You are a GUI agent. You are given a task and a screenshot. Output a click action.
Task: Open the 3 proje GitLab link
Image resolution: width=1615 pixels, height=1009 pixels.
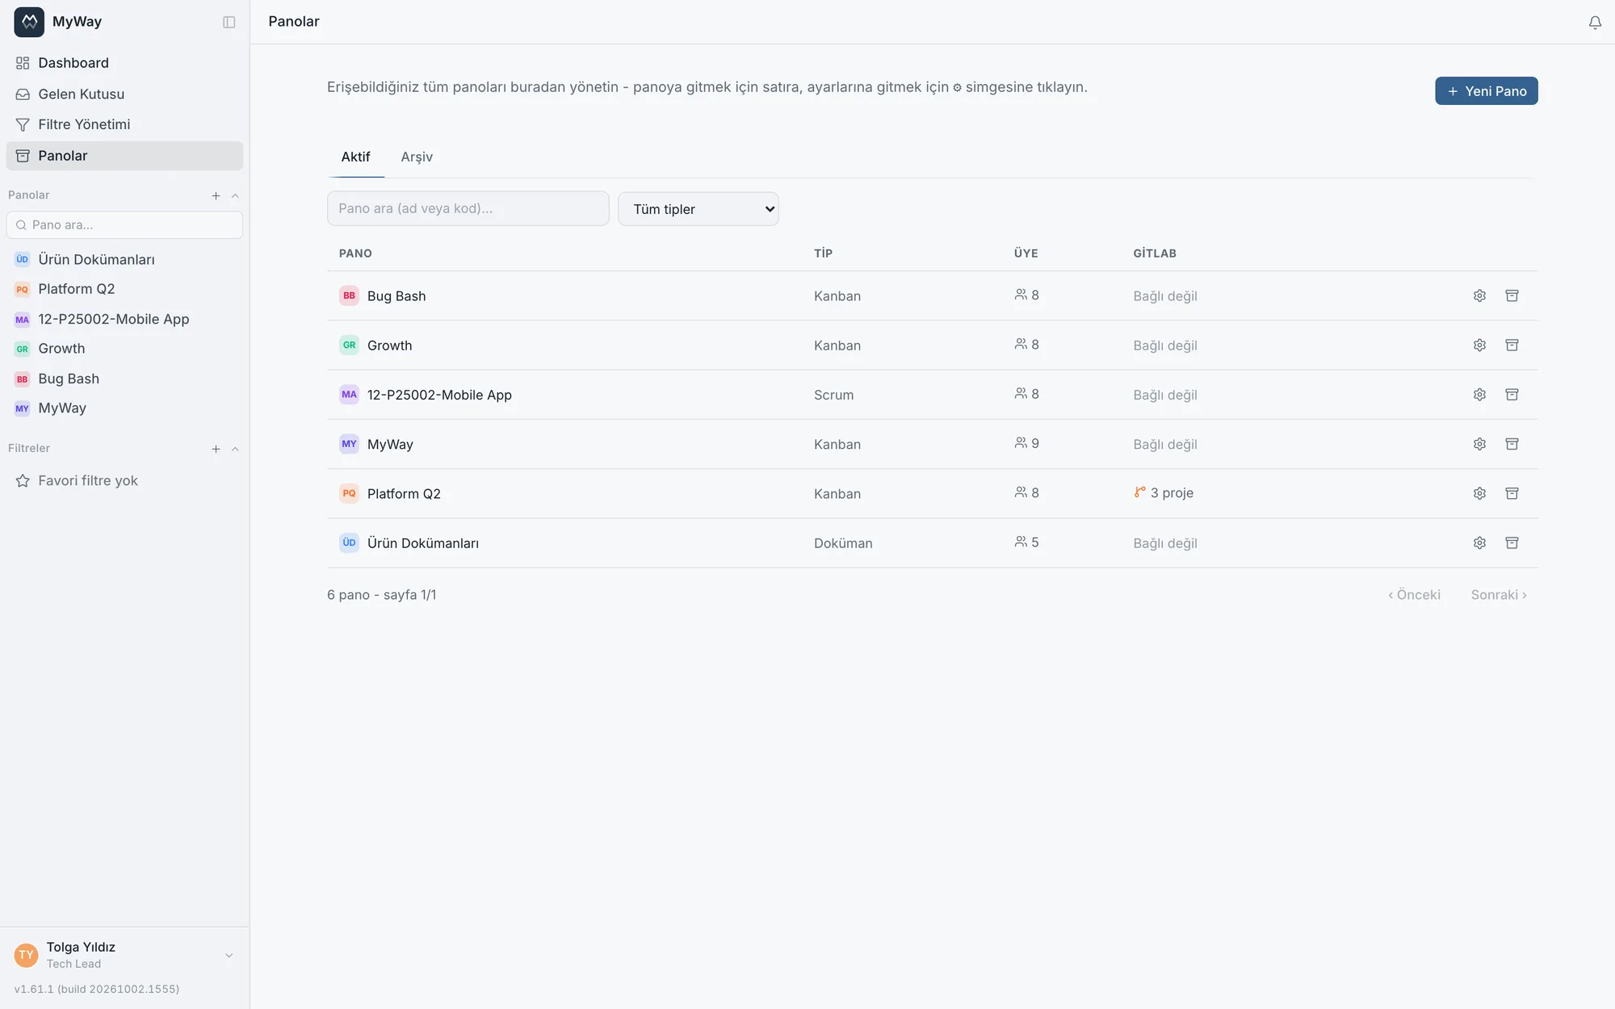coord(1164,492)
